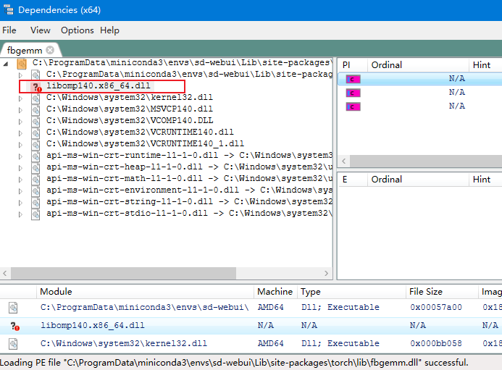This screenshot has width=502, height=370.
Task: Sort by File Size column header
Action: coord(426,292)
